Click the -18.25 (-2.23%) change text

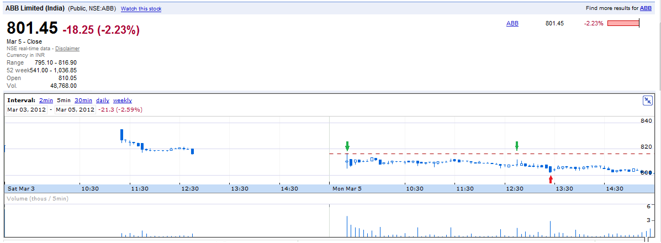point(101,30)
